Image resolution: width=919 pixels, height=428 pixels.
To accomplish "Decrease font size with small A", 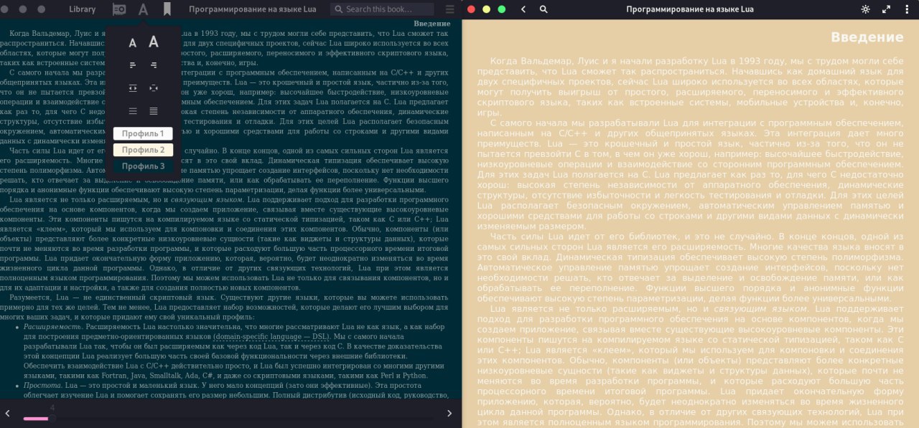I will [x=132, y=44].
